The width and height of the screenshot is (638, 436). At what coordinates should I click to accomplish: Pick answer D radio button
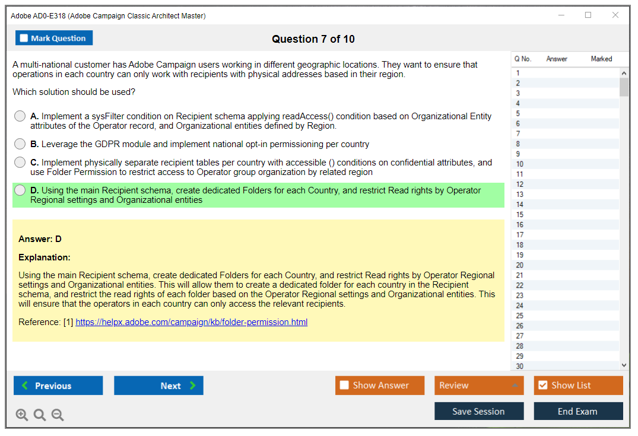pyautogui.click(x=20, y=190)
